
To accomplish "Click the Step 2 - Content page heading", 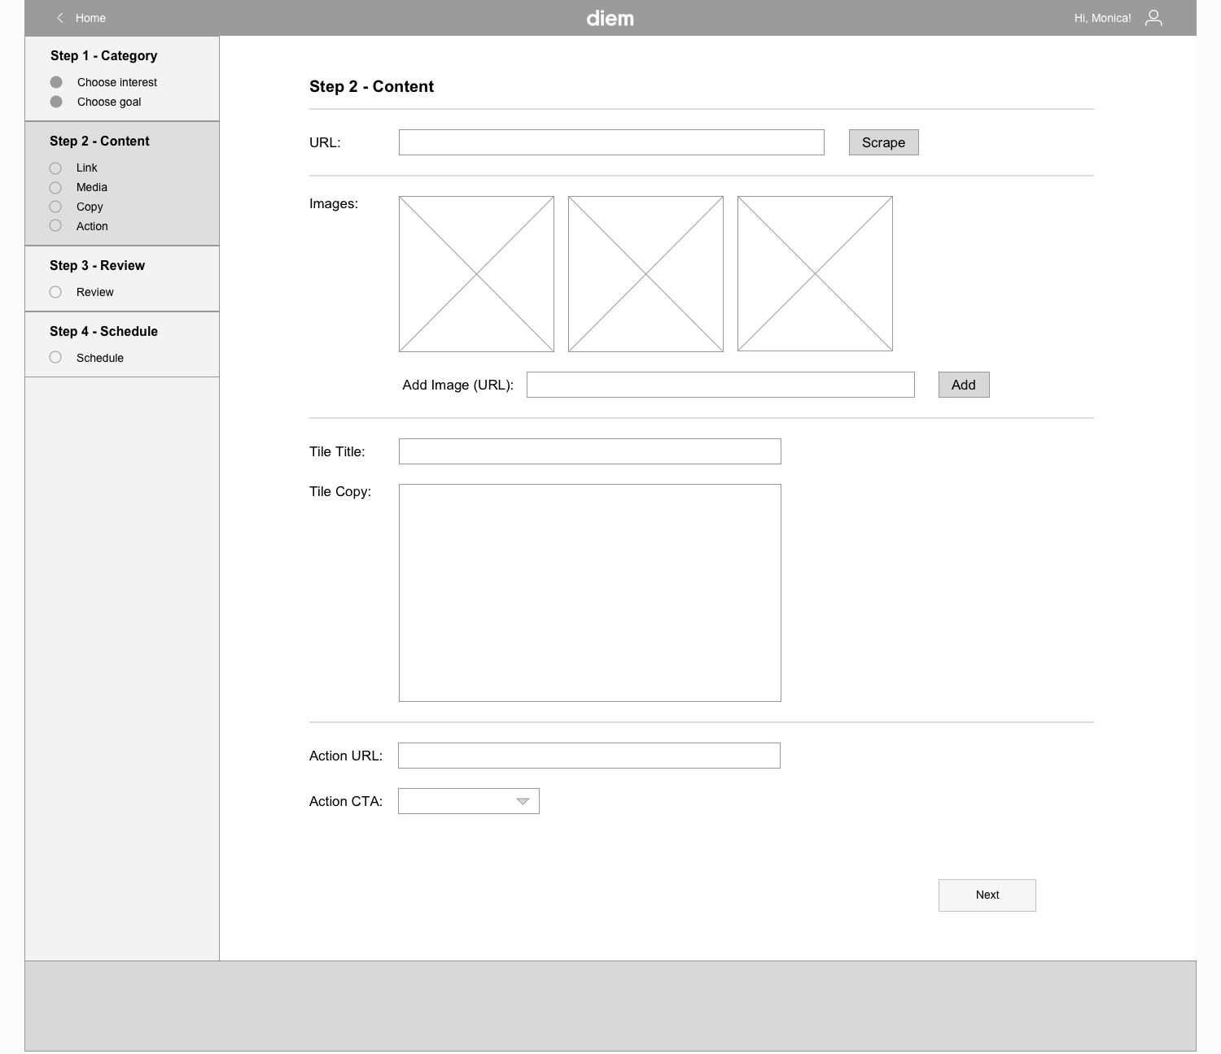I will [x=371, y=86].
